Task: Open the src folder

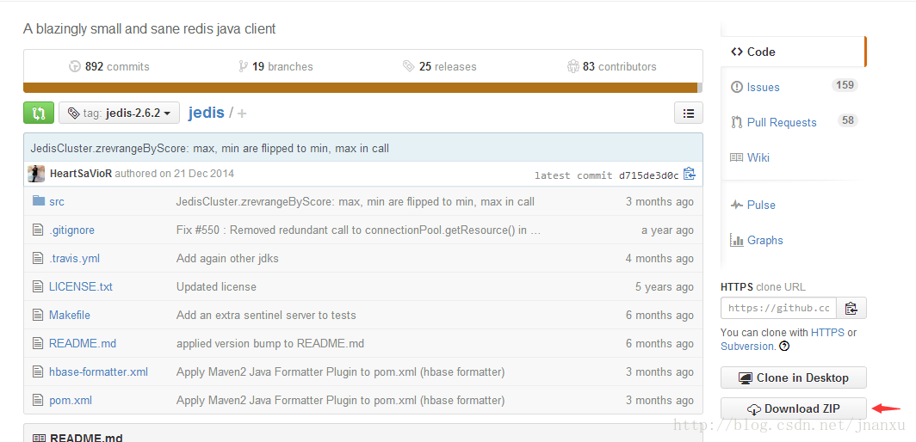Action: (57, 201)
